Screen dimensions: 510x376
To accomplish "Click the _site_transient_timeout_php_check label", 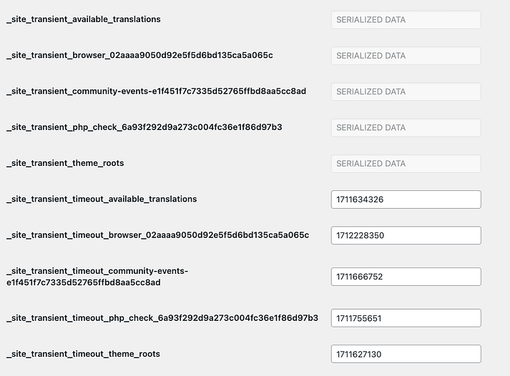I will pos(162,317).
